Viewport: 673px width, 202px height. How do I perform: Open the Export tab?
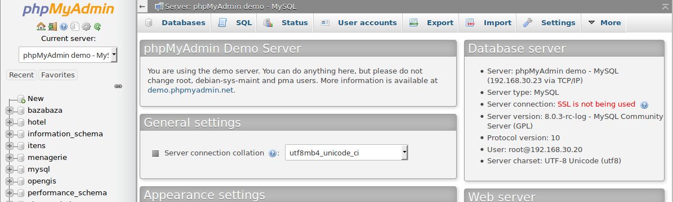431,23
